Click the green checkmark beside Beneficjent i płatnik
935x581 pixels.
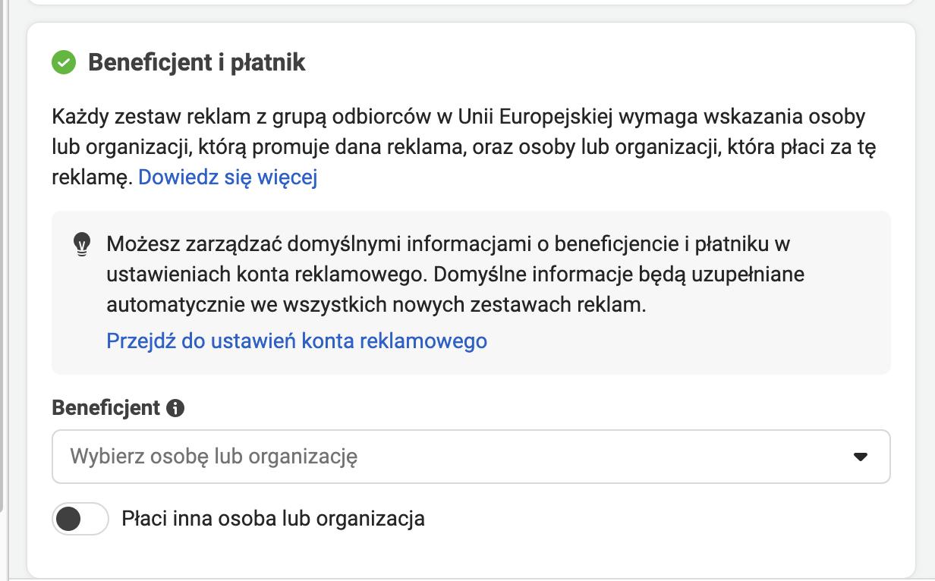pos(64,63)
